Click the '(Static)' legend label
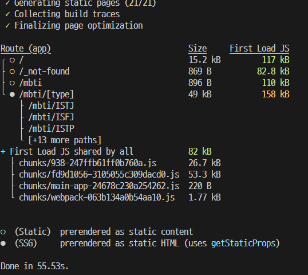 pyautogui.click(x=33, y=232)
